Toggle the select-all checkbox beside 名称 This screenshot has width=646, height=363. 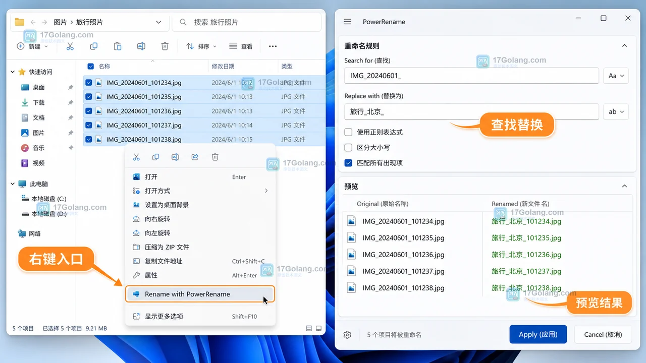point(91,66)
